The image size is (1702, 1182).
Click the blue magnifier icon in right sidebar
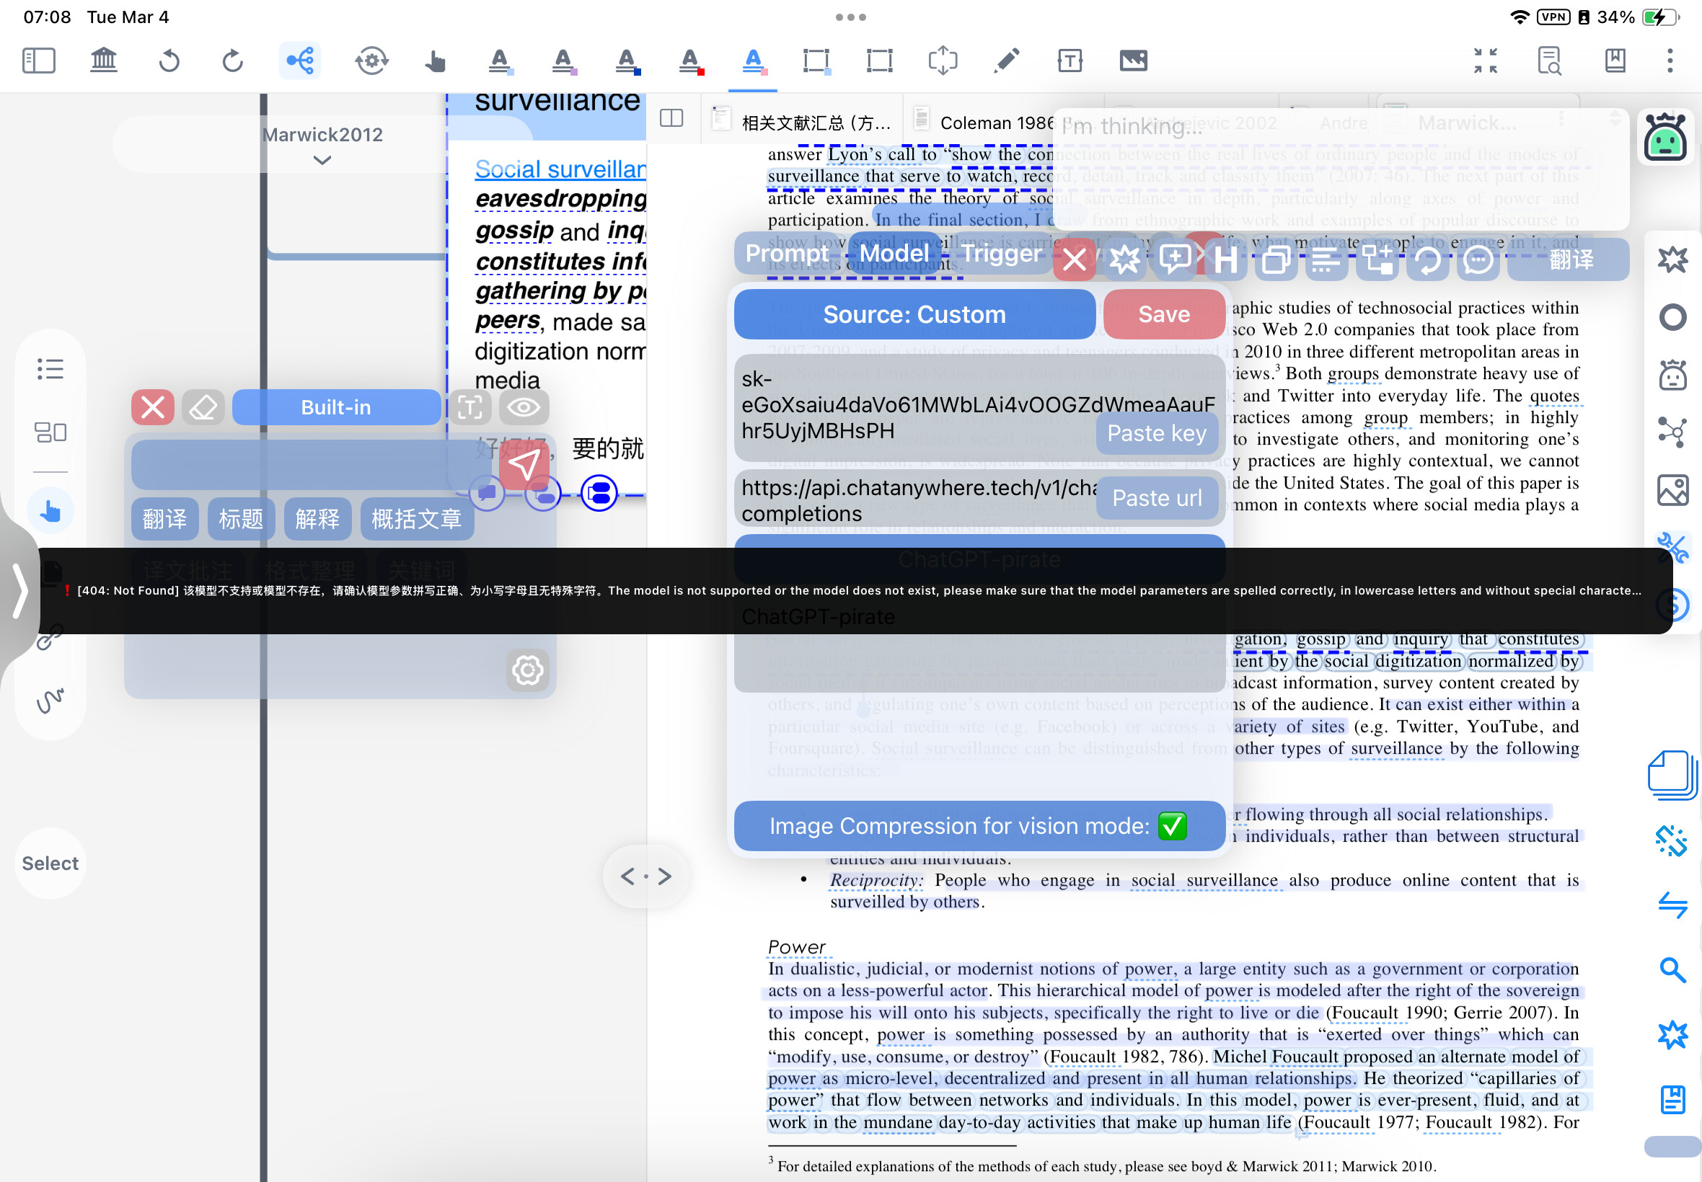point(1672,969)
